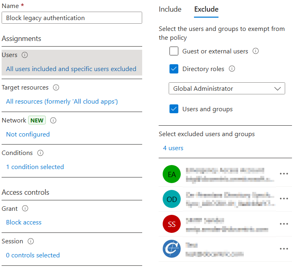
Task: Click info icon for Guest or external users
Action: [x=255, y=51]
